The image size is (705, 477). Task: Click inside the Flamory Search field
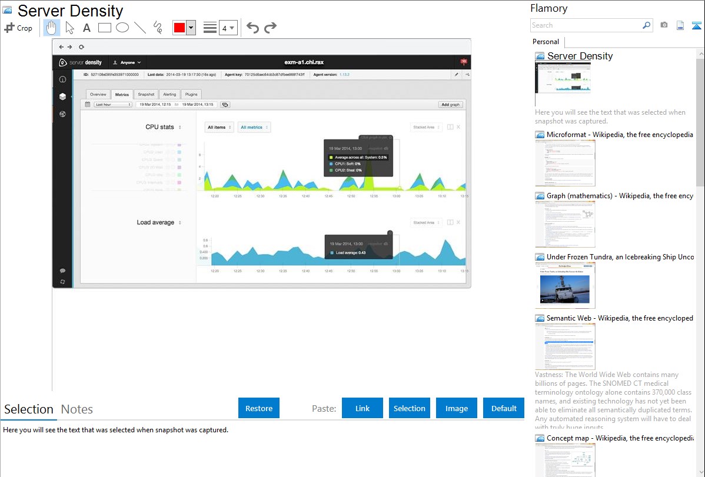586,25
